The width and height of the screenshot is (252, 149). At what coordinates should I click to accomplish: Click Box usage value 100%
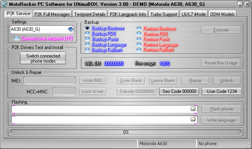coord(164,63)
